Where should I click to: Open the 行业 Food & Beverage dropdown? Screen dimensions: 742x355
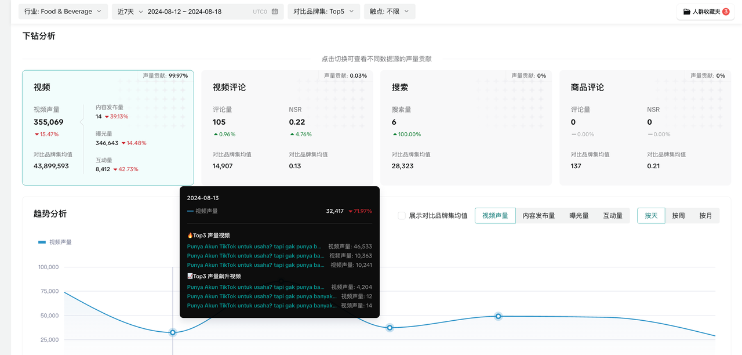point(63,12)
